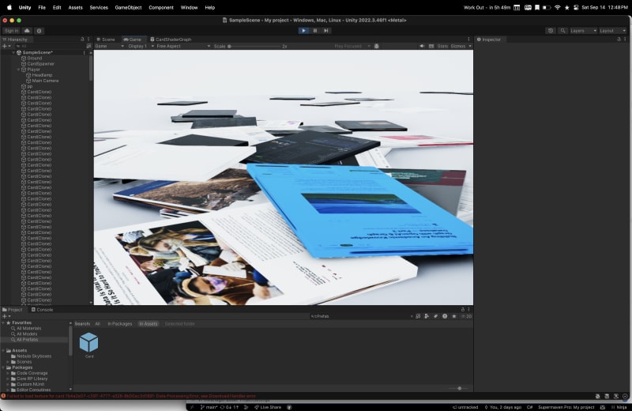Select All Materials favorite
The width and height of the screenshot is (632, 411).
tap(28, 328)
